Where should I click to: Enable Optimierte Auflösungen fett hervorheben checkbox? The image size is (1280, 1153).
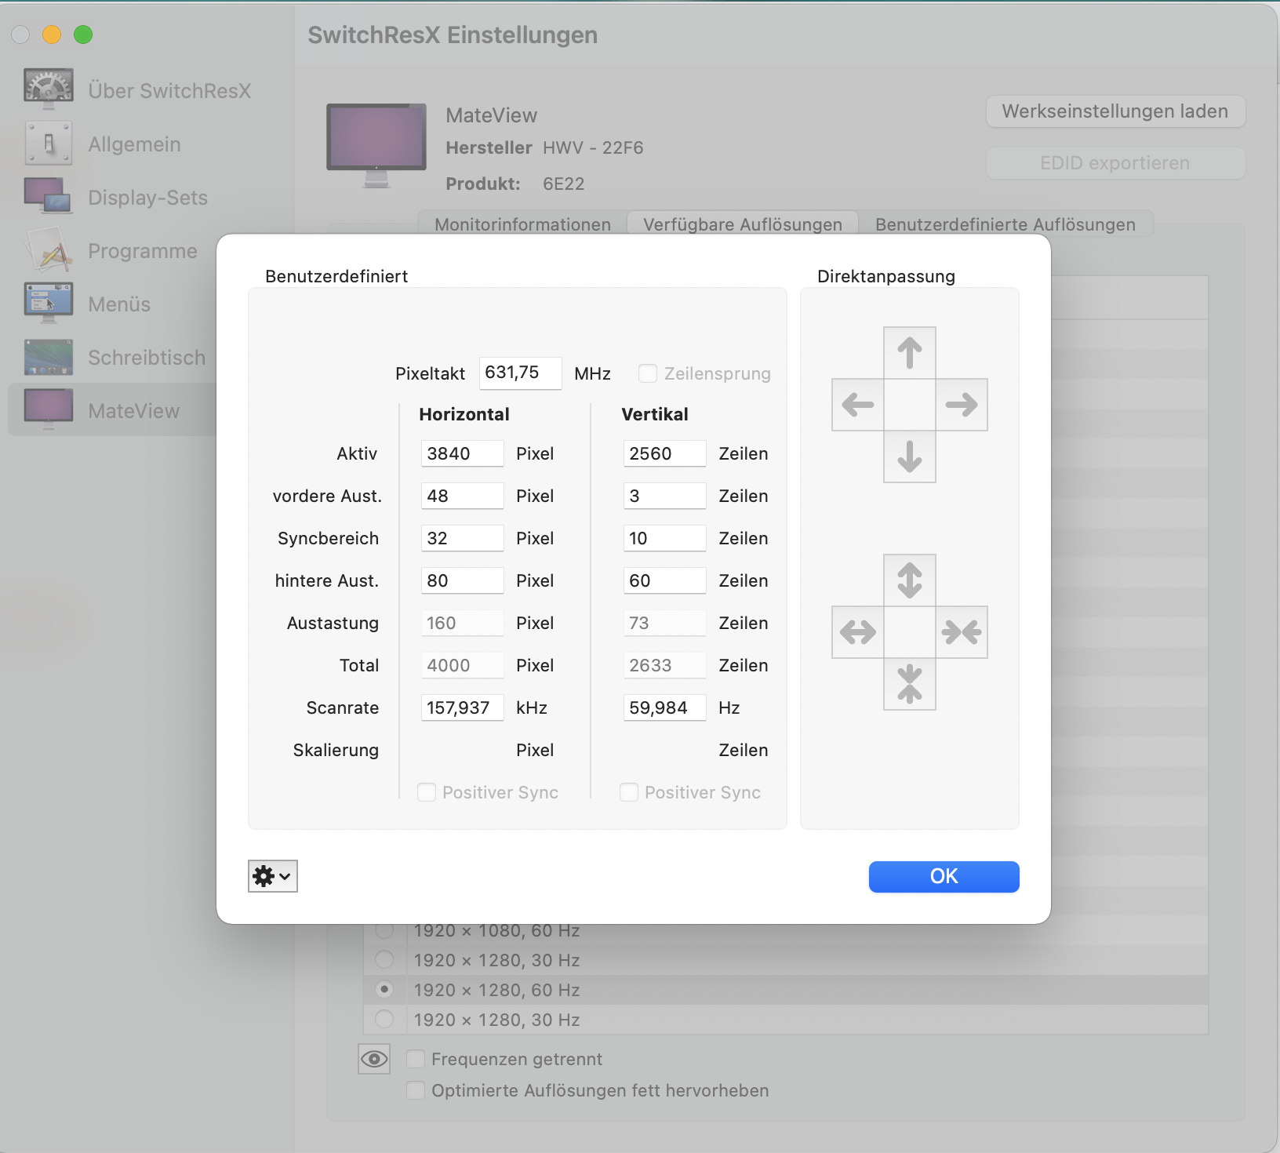pyautogui.click(x=416, y=1091)
